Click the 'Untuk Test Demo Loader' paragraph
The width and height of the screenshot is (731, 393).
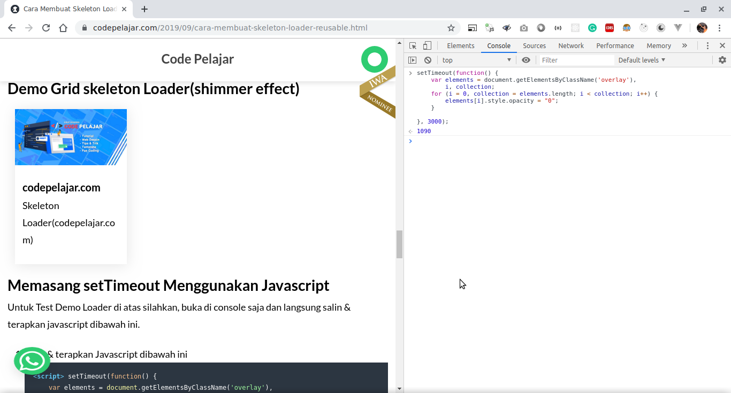179,316
